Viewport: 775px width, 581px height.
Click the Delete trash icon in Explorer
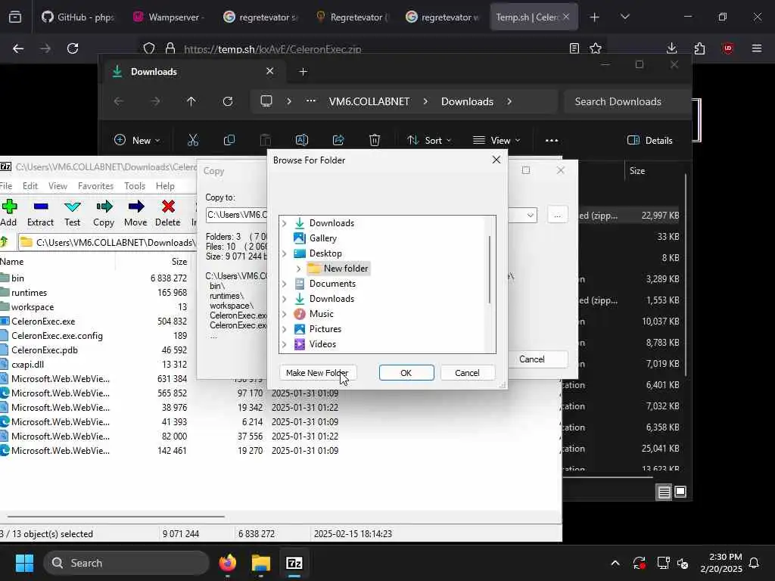(x=375, y=140)
